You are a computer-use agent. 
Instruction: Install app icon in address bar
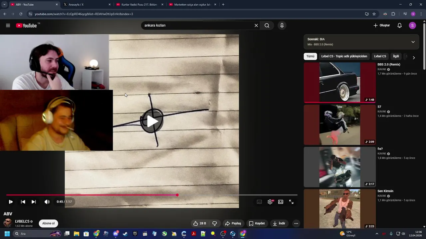pos(367,14)
